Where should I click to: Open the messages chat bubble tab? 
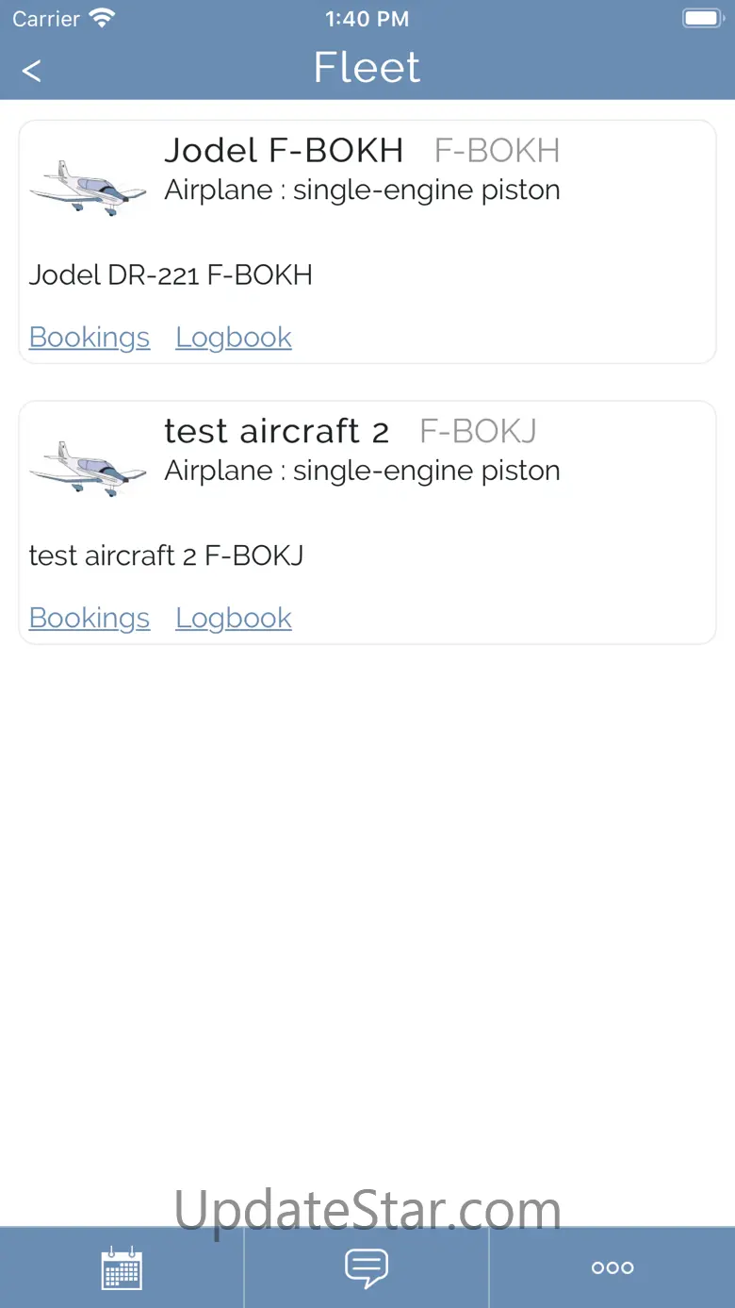click(367, 1267)
